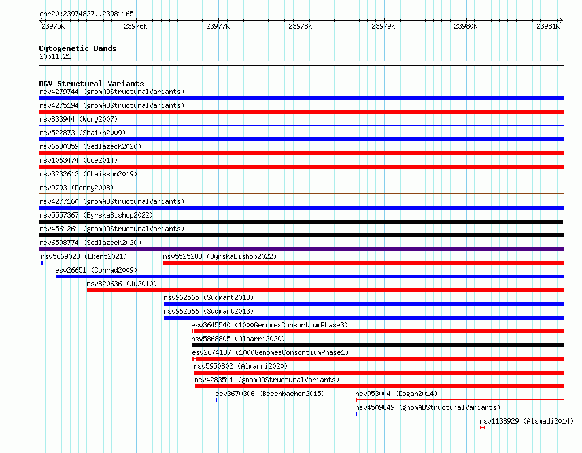This screenshot has width=582, height=453.
Task: Click the black bar of nsv5868805
Action: click(377, 345)
